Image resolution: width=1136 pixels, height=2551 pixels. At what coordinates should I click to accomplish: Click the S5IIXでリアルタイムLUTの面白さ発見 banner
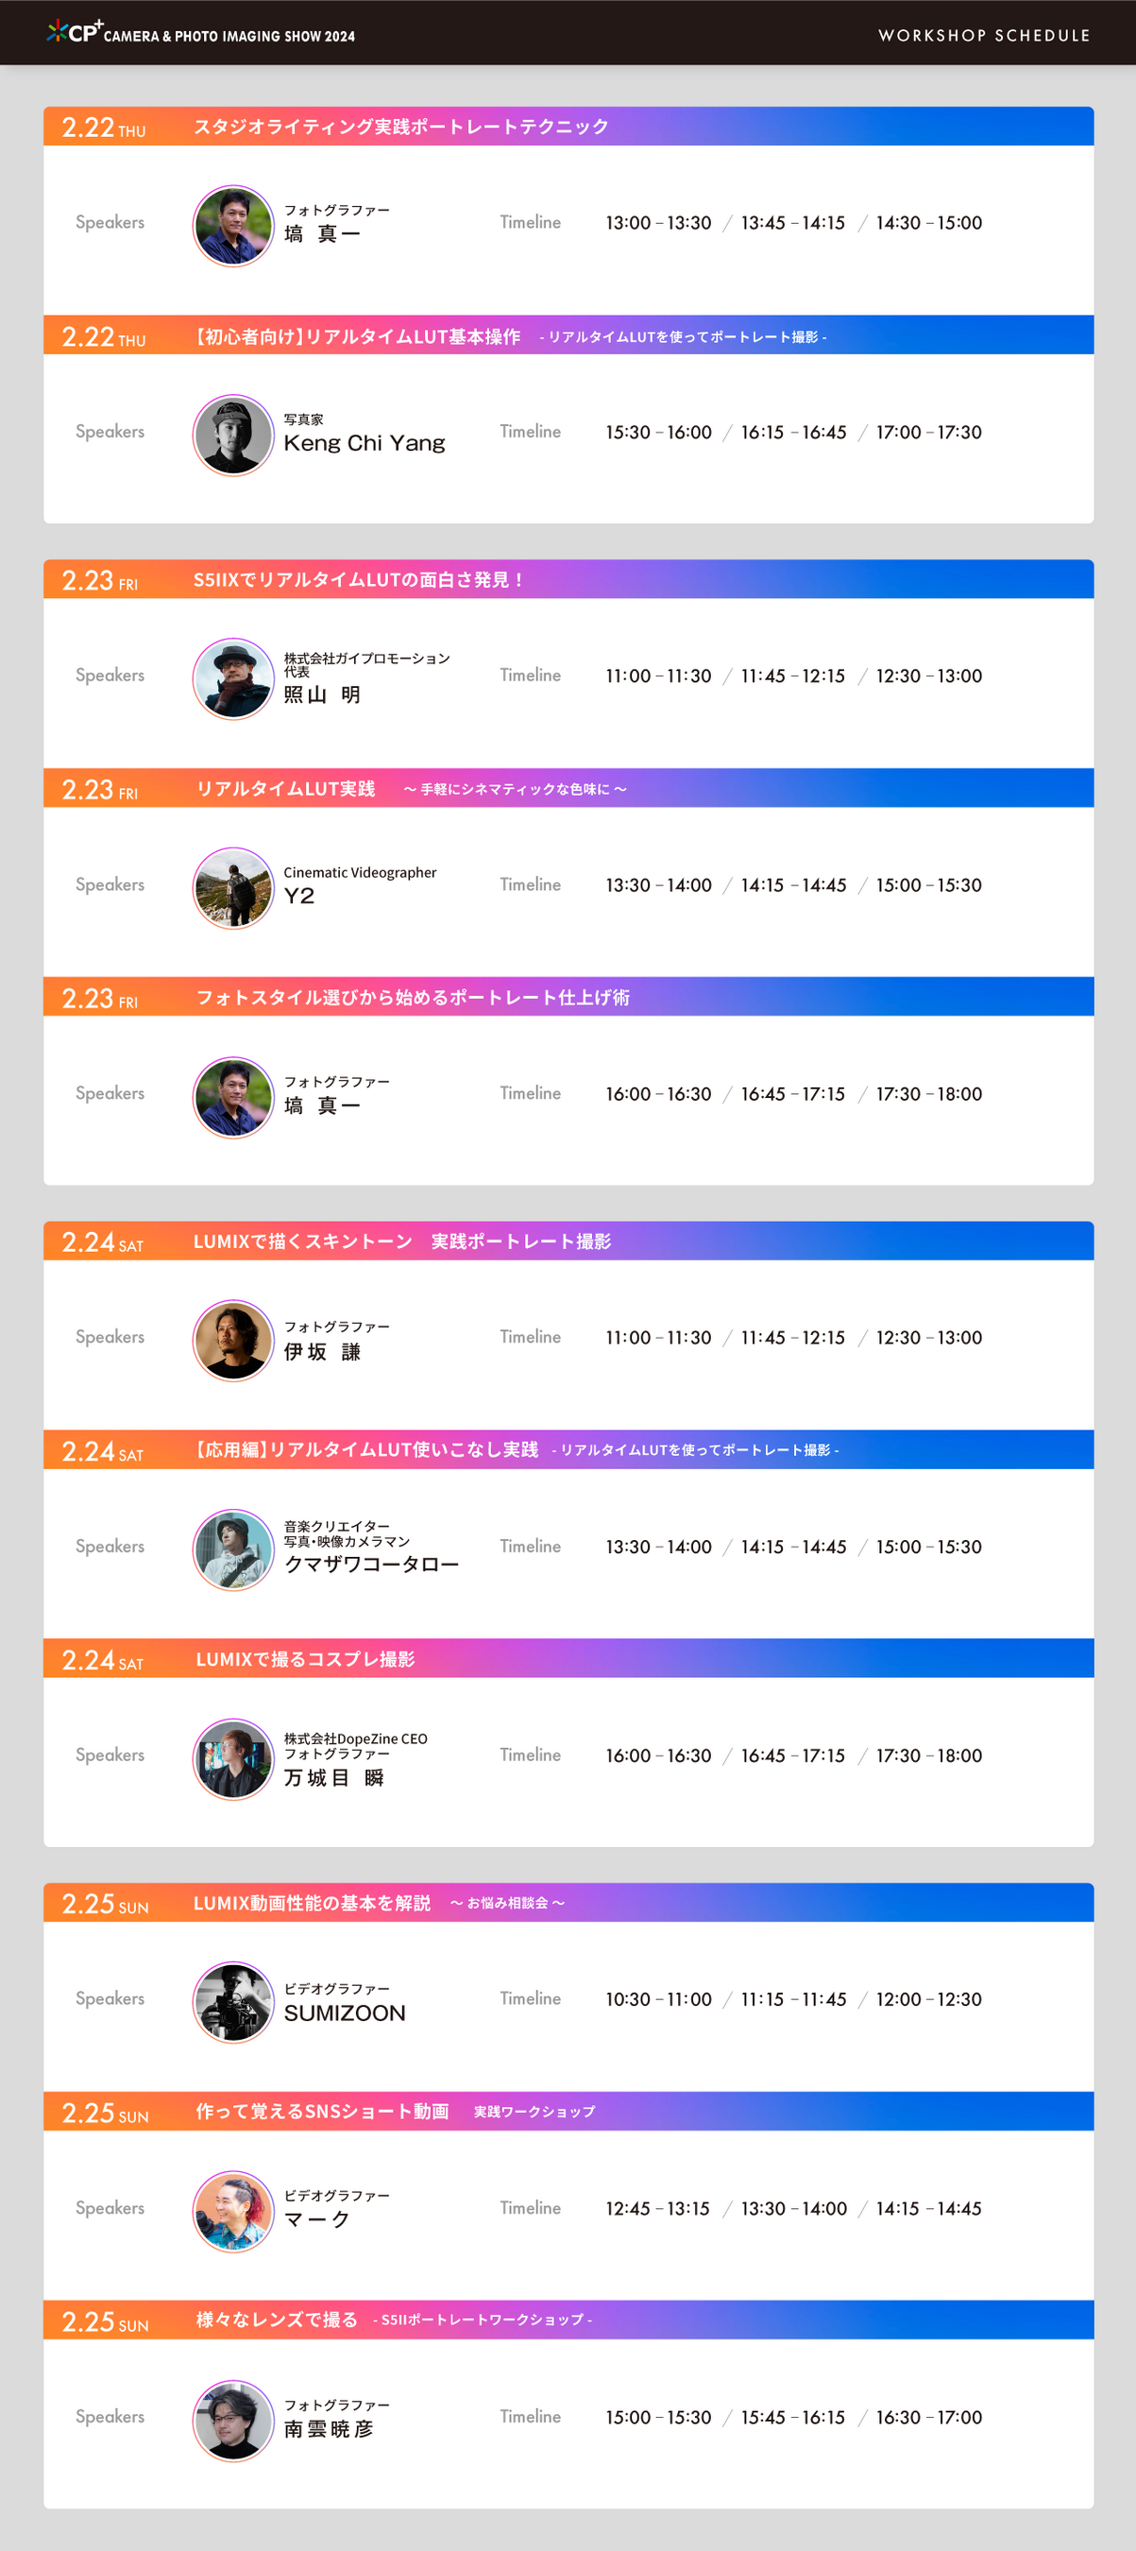click(x=358, y=579)
